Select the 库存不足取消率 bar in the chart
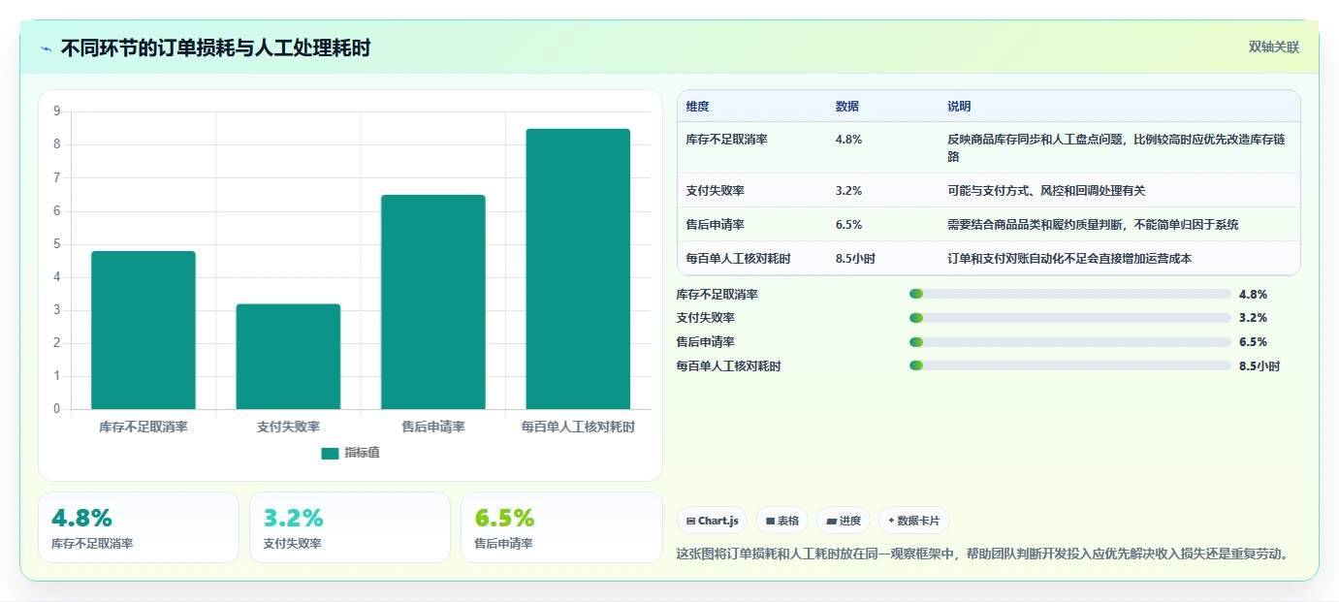 143,330
